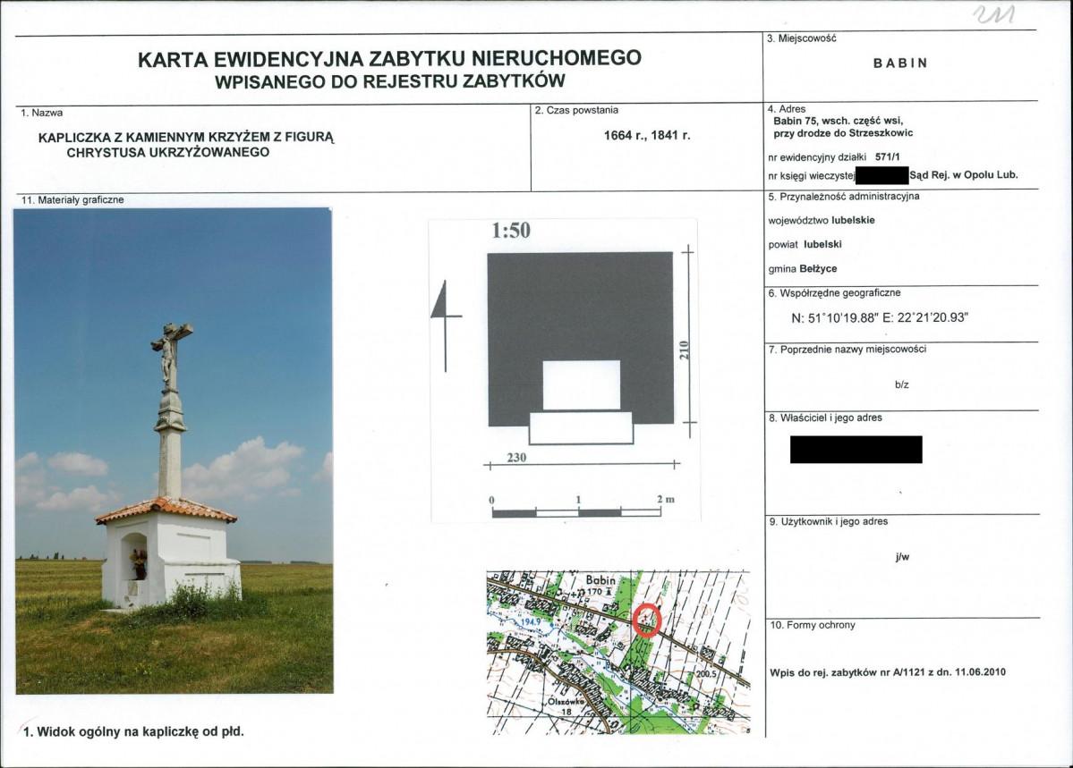The image size is (1073, 768).
Task: Click the card title KARTA EWIDENCYJNA ZABYTKU NIERUCHOMEGO
Action: [x=389, y=59]
